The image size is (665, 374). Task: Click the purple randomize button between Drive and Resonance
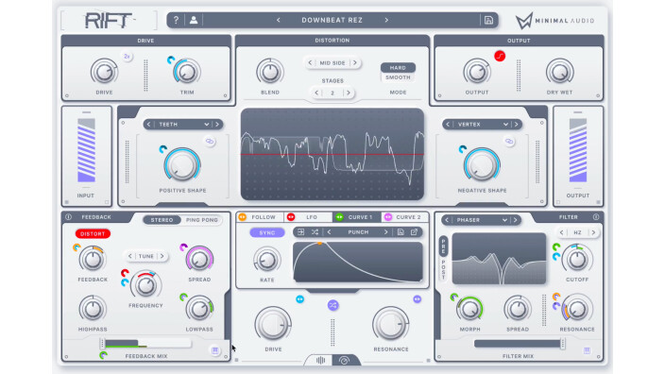point(332,305)
